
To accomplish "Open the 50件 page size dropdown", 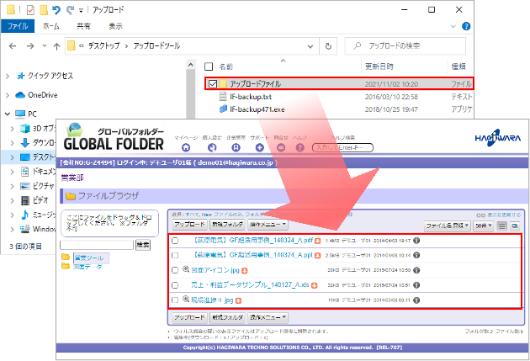I will click(x=484, y=226).
